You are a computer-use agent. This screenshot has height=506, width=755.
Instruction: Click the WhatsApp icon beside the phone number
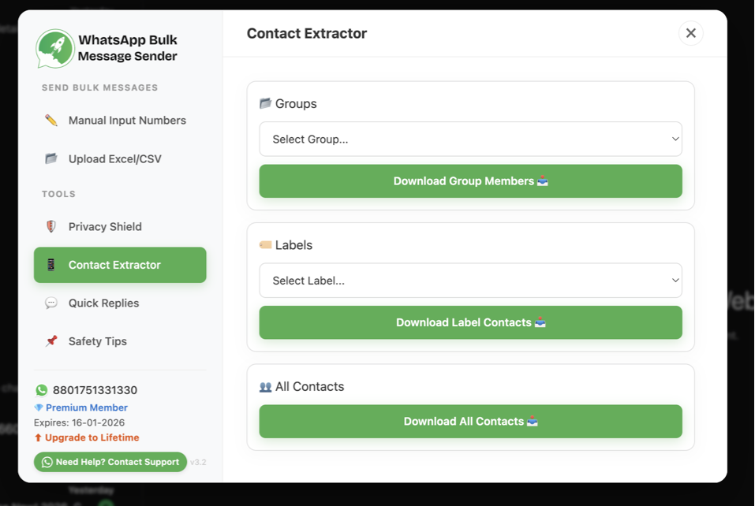42,390
